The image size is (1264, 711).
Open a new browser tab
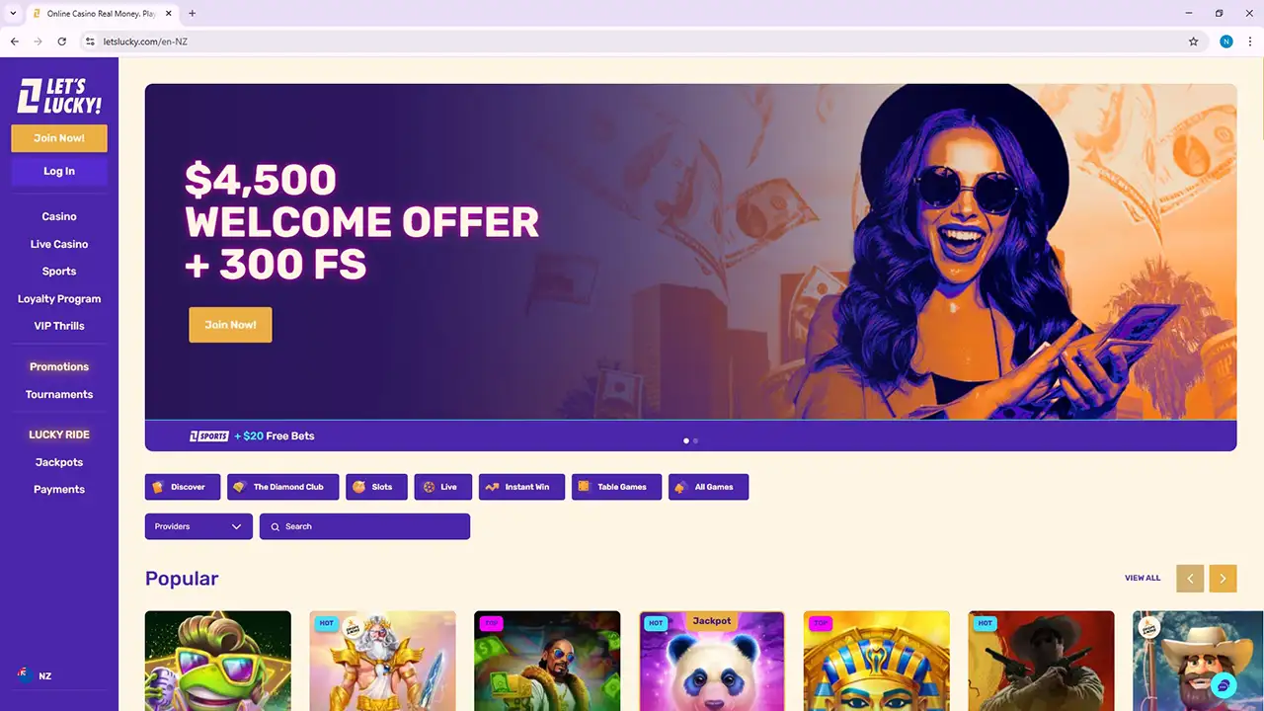point(192,14)
